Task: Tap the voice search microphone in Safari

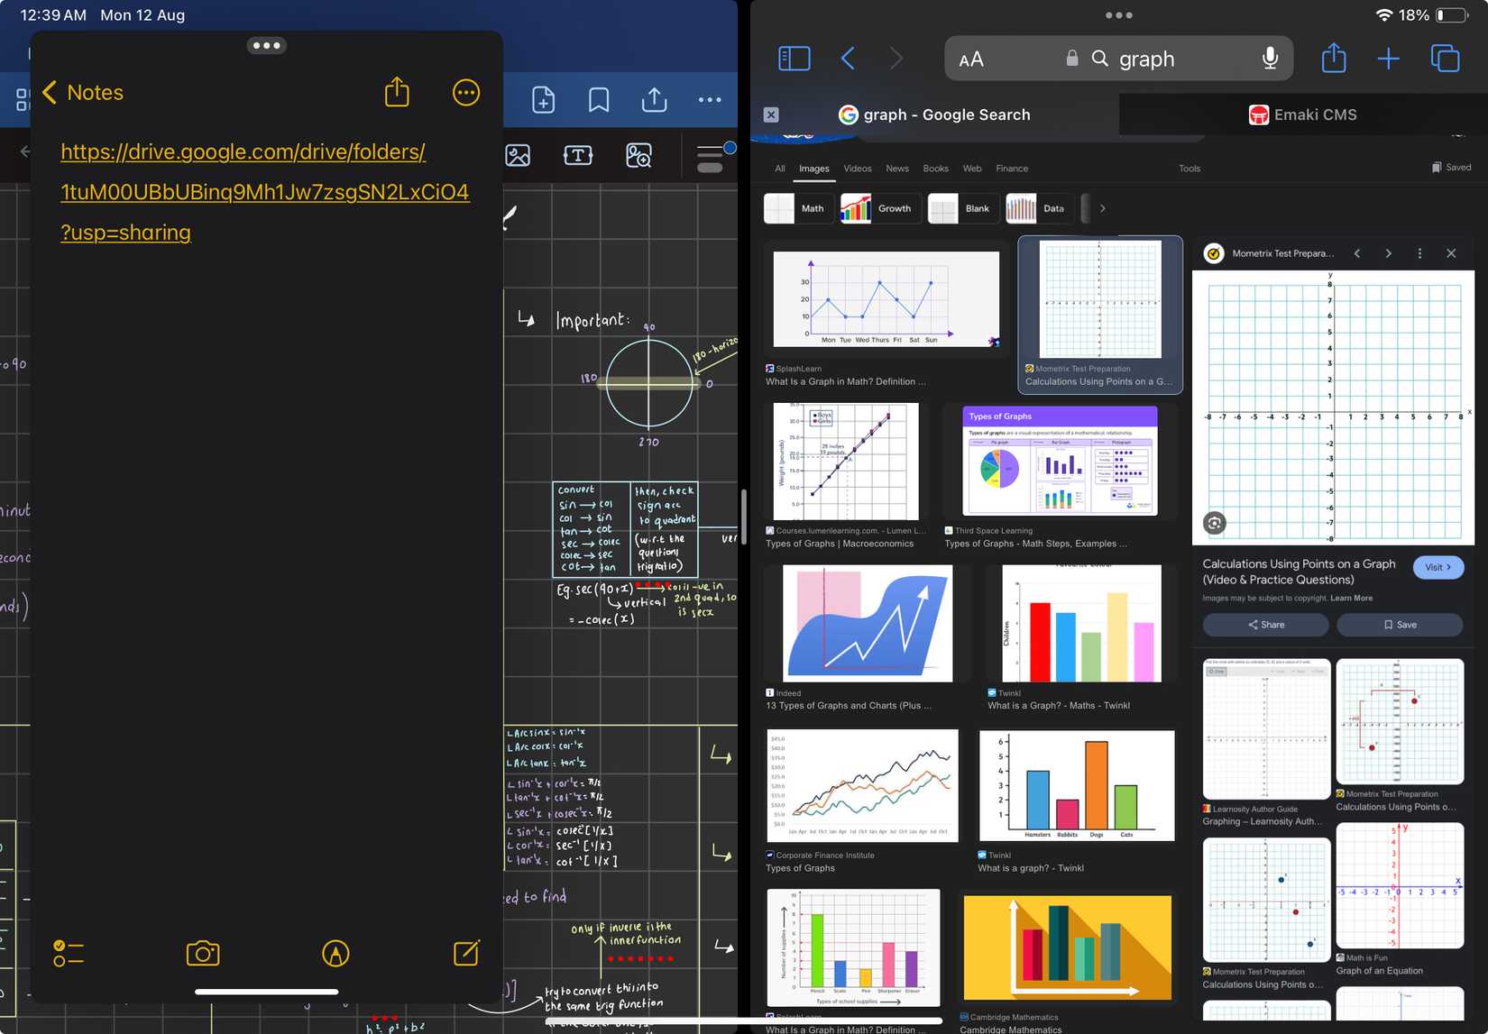Action: click(1271, 59)
